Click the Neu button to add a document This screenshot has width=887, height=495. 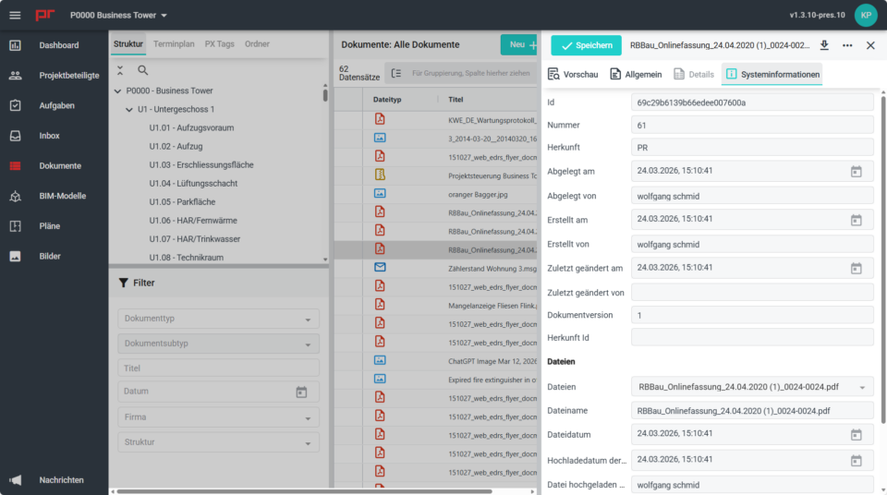pyautogui.click(x=518, y=44)
